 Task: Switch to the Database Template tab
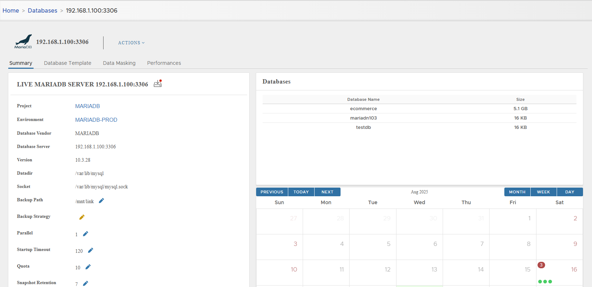point(67,63)
